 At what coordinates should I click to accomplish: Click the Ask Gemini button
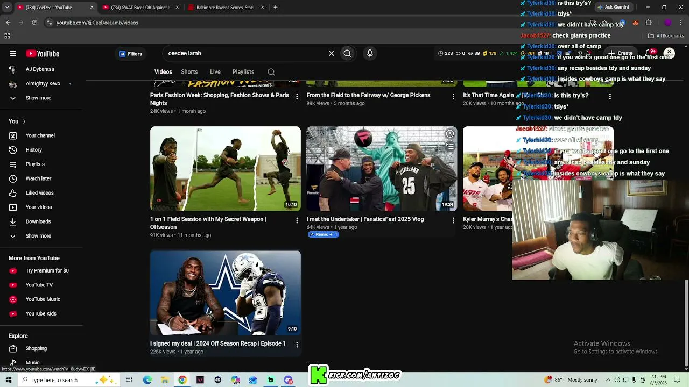(613, 8)
